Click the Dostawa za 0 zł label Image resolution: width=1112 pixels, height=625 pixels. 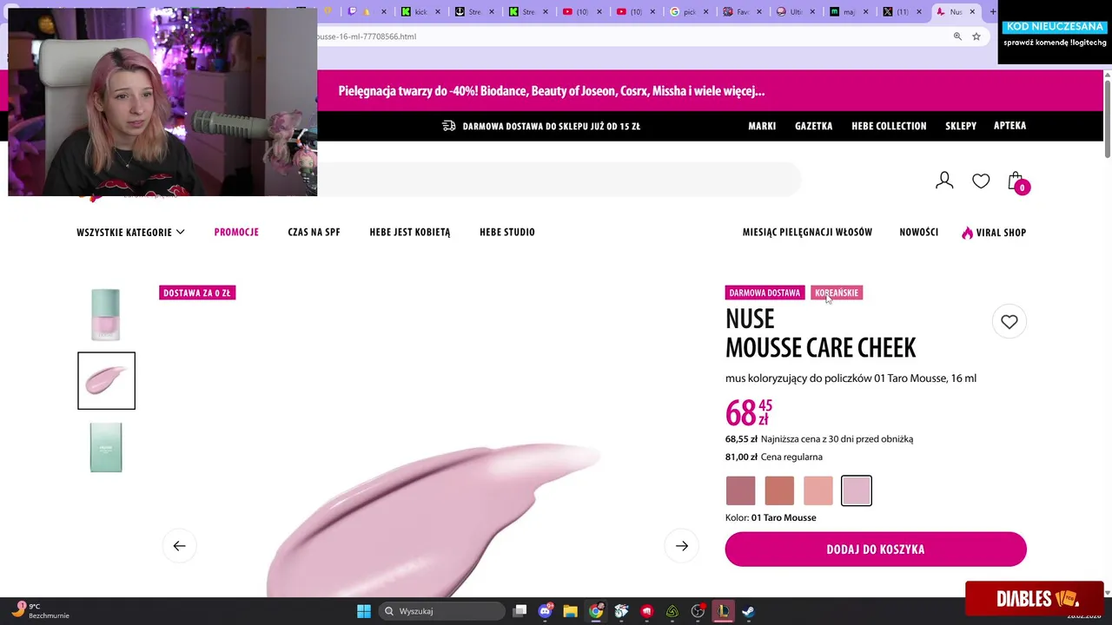[x=197, y=293]
